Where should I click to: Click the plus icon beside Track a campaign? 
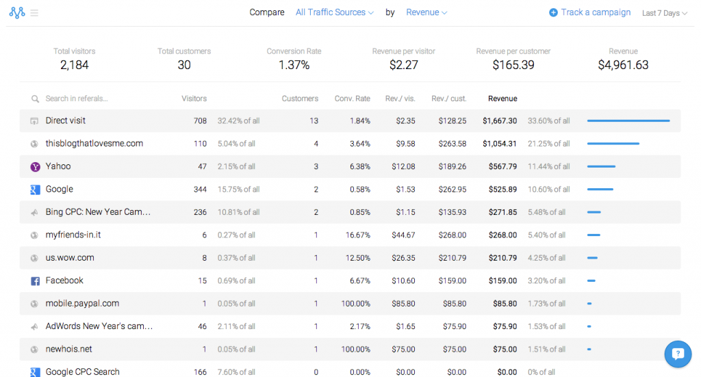click(x=553, y=12)
